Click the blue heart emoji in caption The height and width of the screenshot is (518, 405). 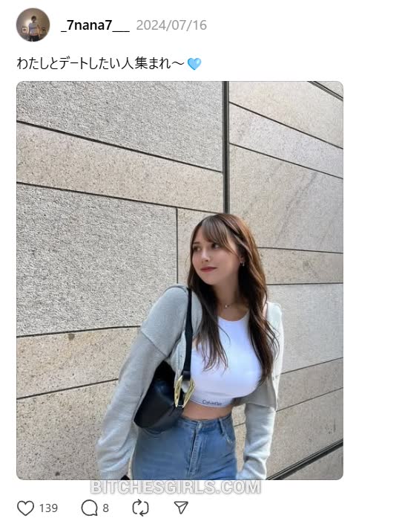(194, 63)
